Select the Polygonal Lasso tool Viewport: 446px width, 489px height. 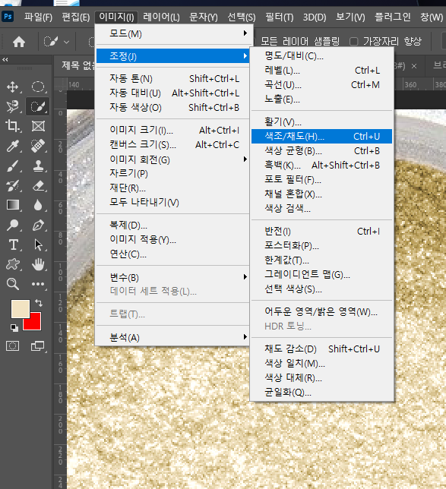pyautogui.click(x=12, y=106)
